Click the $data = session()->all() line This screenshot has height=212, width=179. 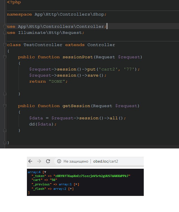(77, 118)
